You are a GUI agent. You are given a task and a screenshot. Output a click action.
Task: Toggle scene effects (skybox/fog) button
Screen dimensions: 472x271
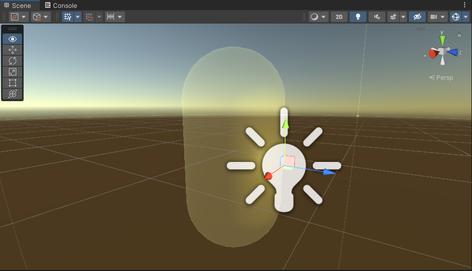tap(393, 17)
